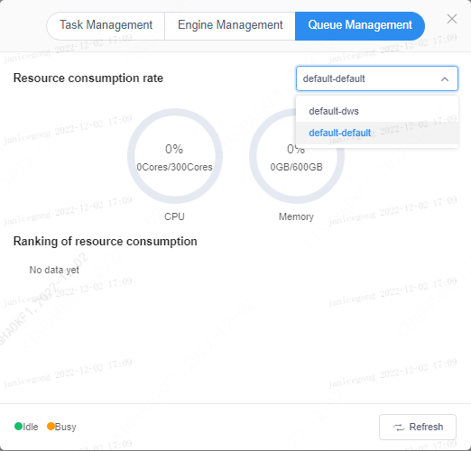
Task: Click the default-default queue selector field
Action: (x=377, y=78)
